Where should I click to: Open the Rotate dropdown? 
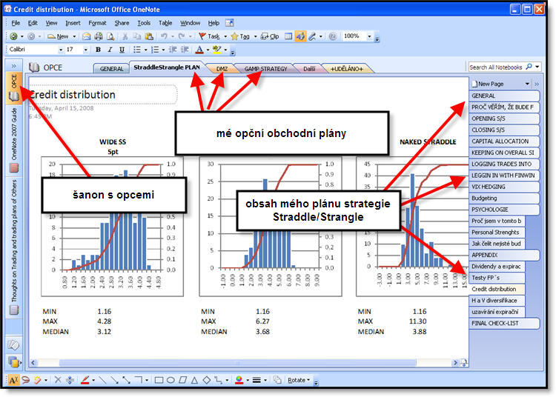299,381
